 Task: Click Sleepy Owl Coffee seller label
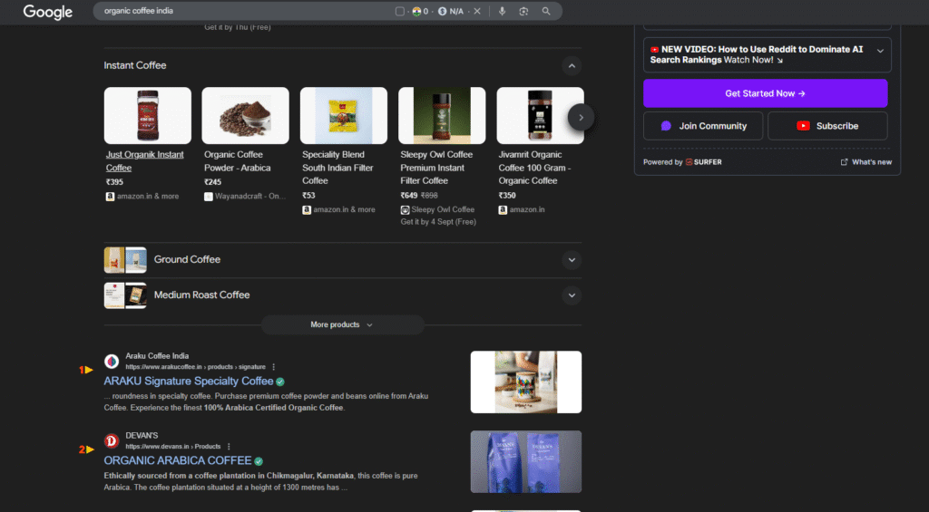coord(437,209)
